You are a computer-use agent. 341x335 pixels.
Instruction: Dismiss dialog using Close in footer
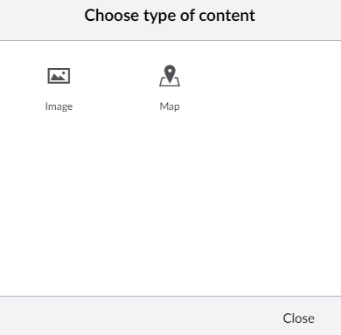[x=298, y=318]
